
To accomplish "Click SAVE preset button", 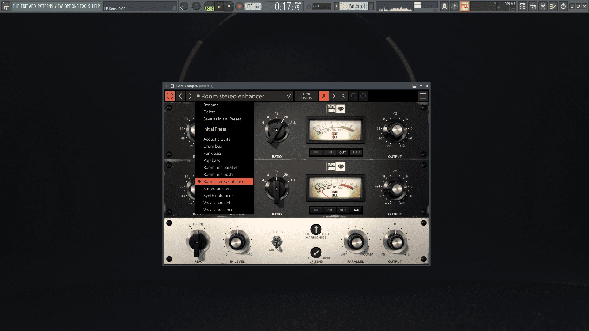I will 306,94.
